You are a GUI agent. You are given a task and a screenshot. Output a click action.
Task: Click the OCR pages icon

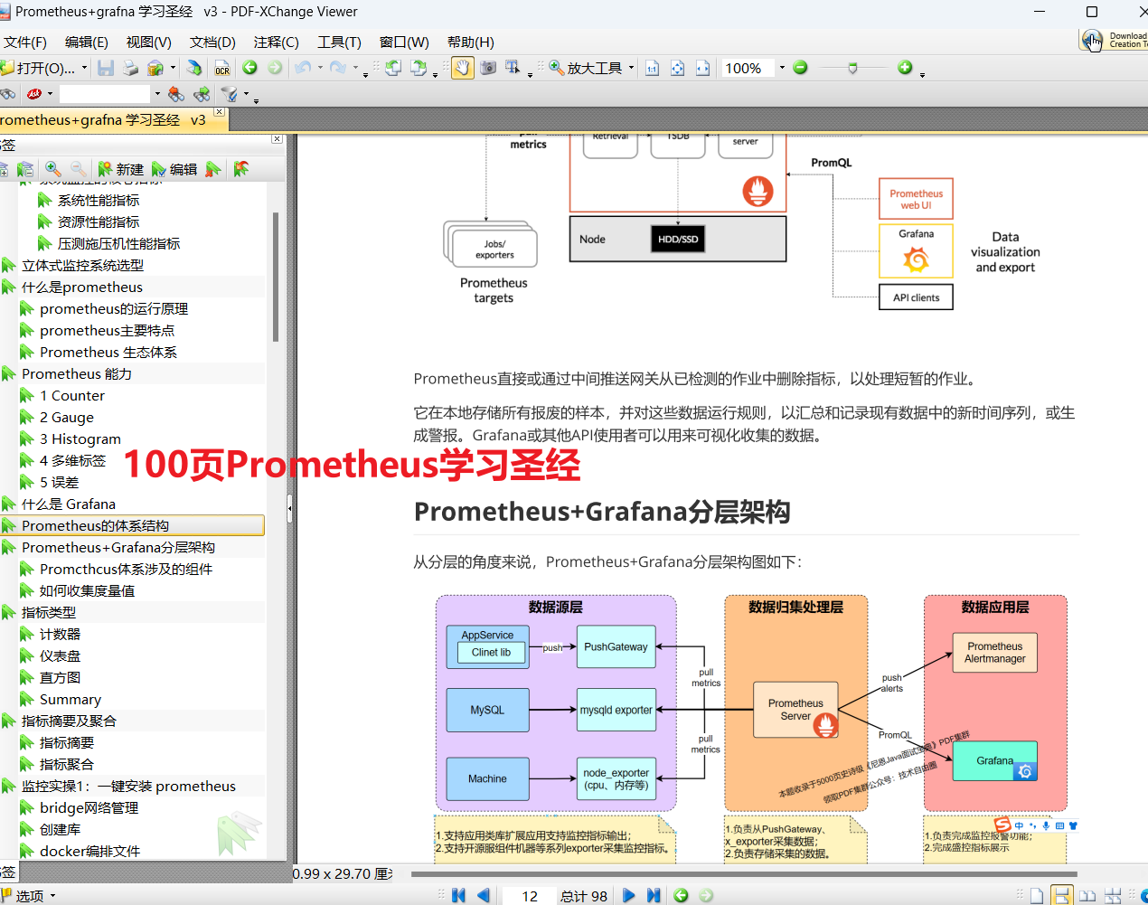(222, 68)
